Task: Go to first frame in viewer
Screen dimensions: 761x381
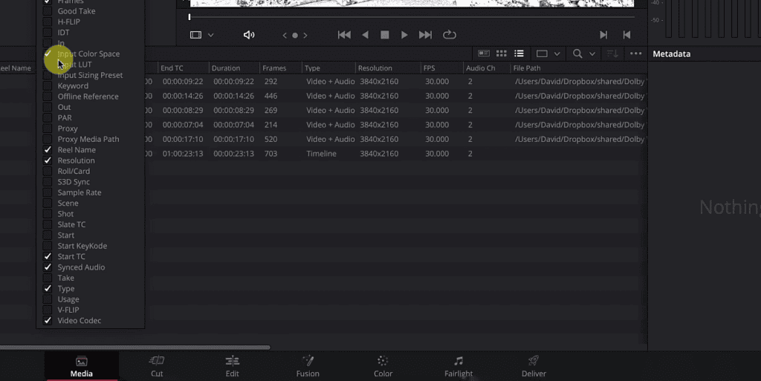Action: [344, 35]
